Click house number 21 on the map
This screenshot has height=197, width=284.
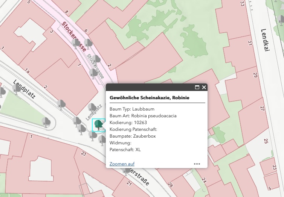[x=129, y=183]
